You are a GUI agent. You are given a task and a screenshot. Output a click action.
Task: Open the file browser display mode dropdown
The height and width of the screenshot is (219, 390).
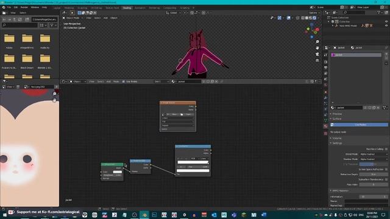tap(43, 25)
